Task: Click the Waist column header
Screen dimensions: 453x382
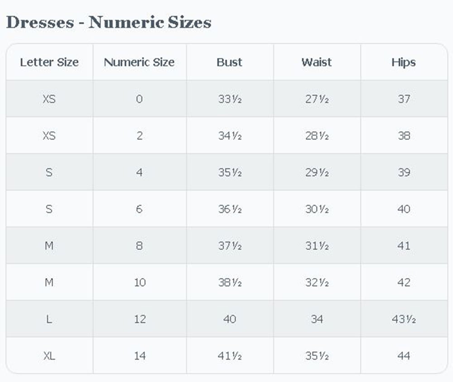Action: click(x=317, y=62)
